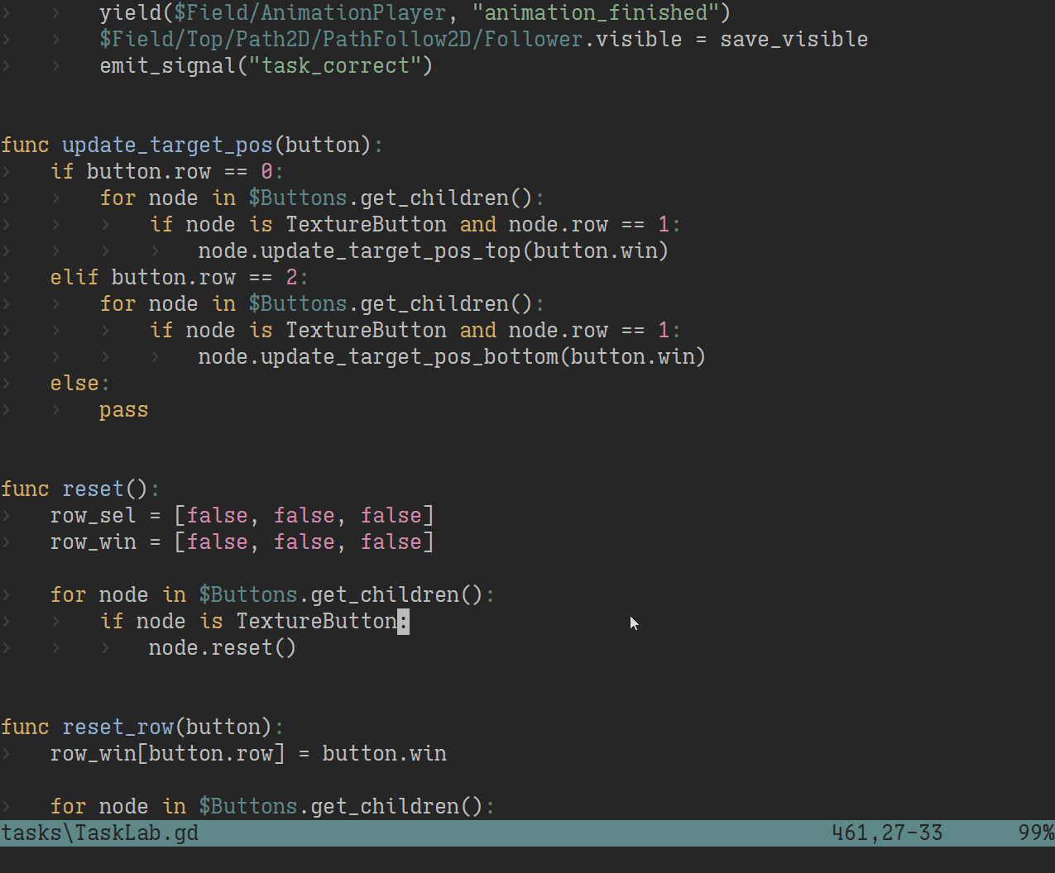Click the yield AnimationPlayer line

[415, 13]
